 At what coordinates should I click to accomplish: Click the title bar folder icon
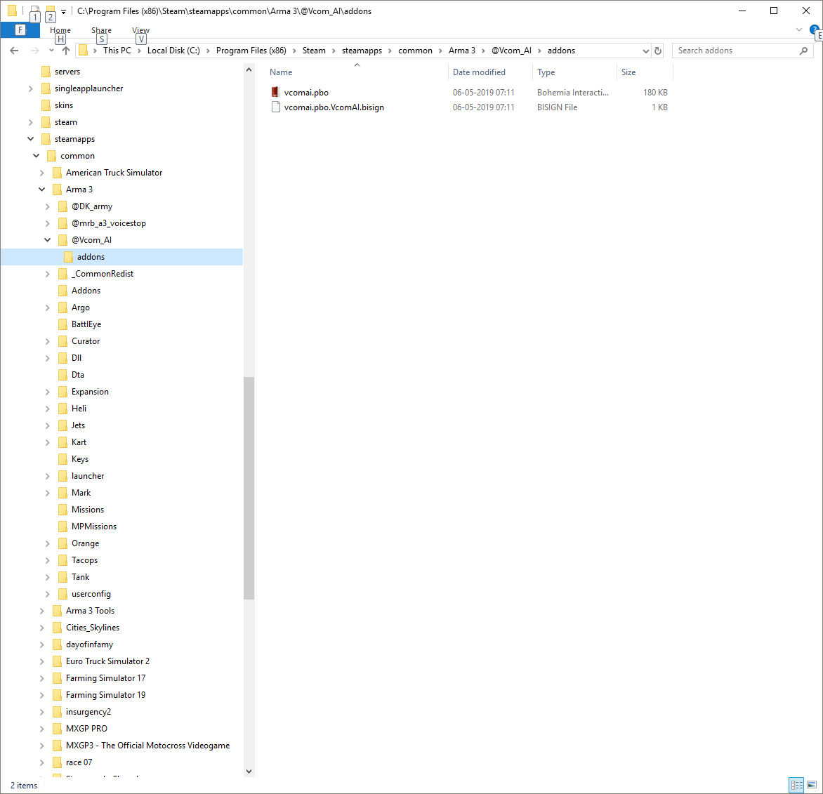click(12, 11)
